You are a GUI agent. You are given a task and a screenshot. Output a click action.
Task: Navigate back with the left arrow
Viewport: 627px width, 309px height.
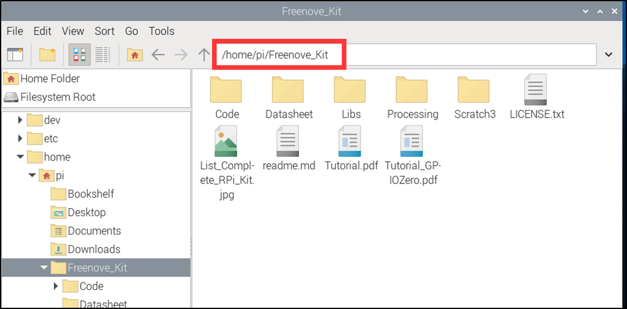coord(158,55)
